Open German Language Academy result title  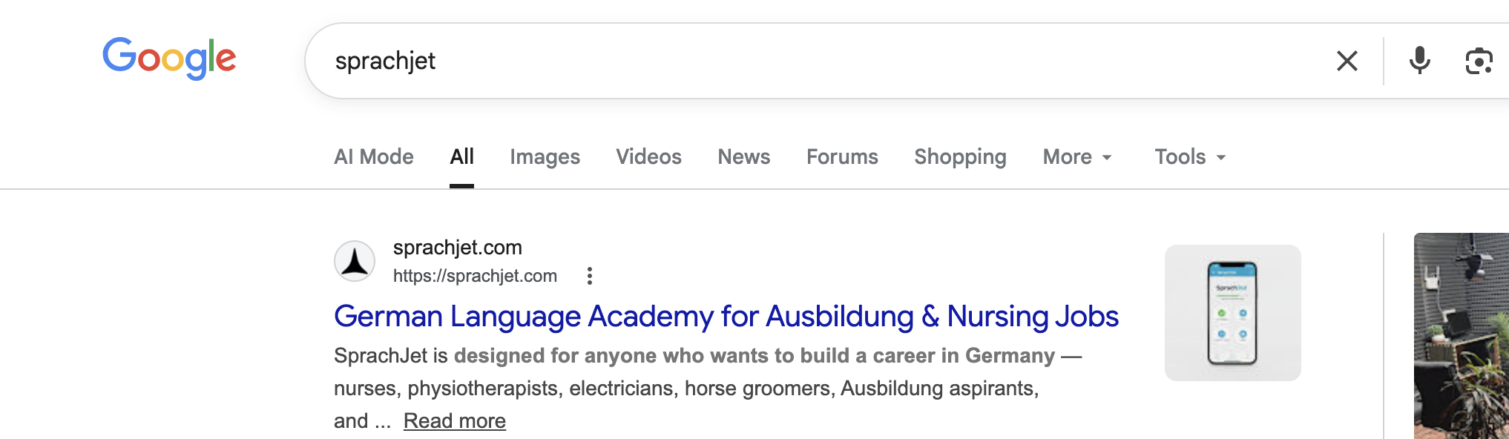coord(726,317)
